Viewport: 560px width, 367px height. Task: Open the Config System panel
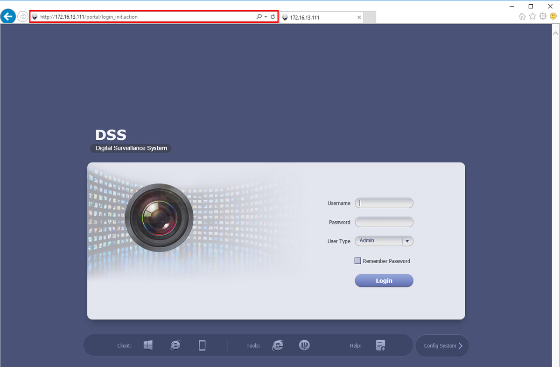[x=442, y=346]
